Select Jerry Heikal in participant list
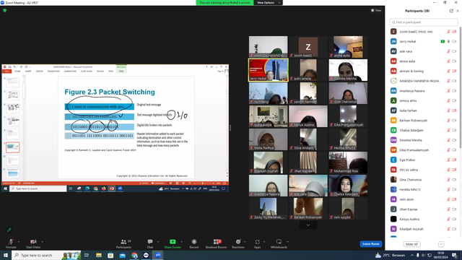This screenshot has height=260, width=462. [x=424, y=42]
